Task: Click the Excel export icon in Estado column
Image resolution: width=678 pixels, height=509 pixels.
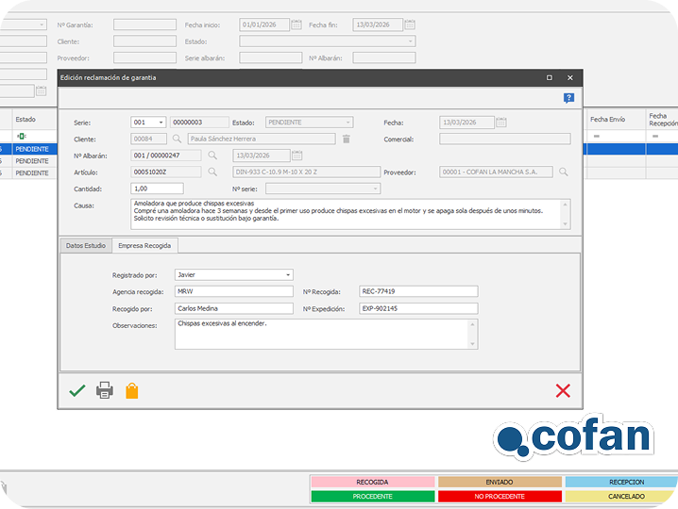Action: click(x=21, y=136)
